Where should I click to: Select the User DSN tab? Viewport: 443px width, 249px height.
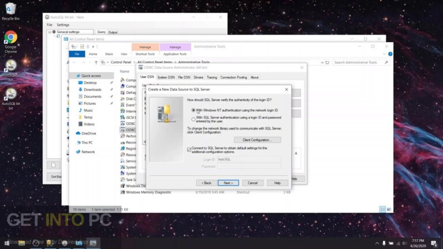tap(147, 77)
